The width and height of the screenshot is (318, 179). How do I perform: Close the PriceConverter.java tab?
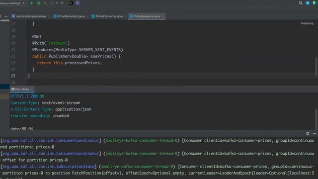[x=125, y=16]
